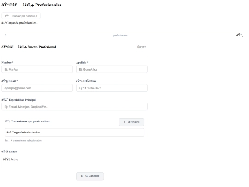This screenshot has height=187, width=249.
Task: Click the Especialidad Principal input field
Action: pyautogui.click(x=75, y=107)
